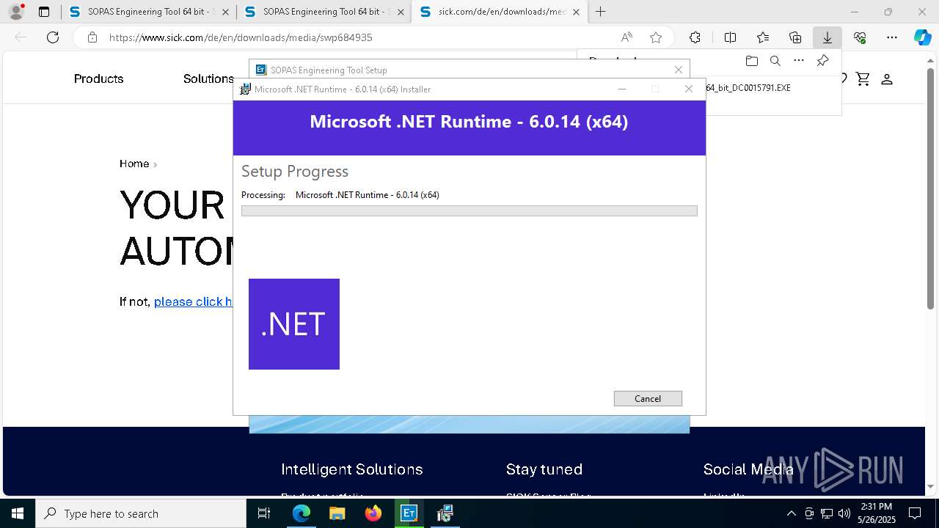
Task: Open Collections panel
Action: point(795,37)
